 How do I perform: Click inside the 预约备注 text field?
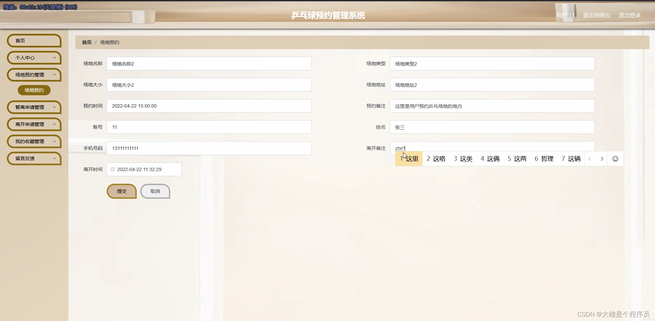click(x=492, y=106)
